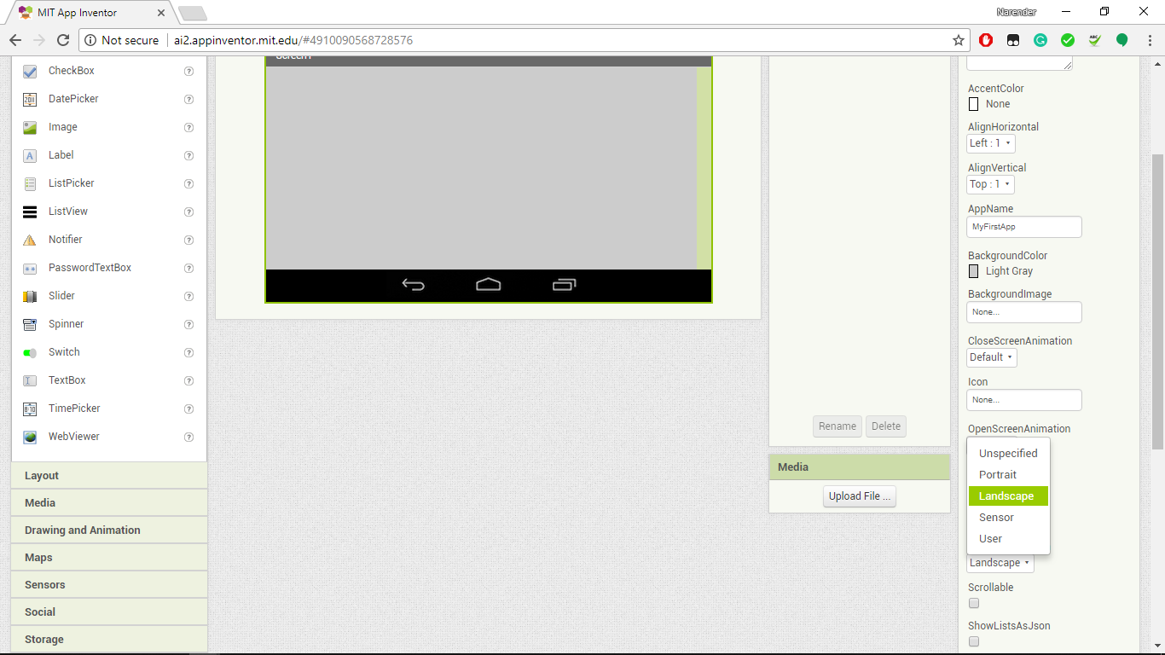Expand the Maps palette section
The height and width of the screenshot is (655, 1165).
[x=109, y=558]
